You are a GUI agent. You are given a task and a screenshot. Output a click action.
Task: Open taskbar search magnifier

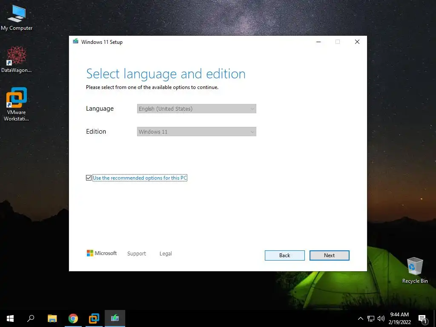[x=31, y=318]
